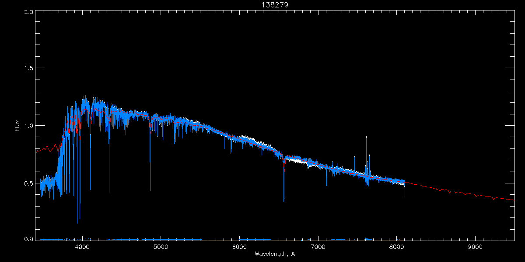Click the 6000 x-axis tick label
525x262 pixels.
pyautogui.click(x=239, y=246)
